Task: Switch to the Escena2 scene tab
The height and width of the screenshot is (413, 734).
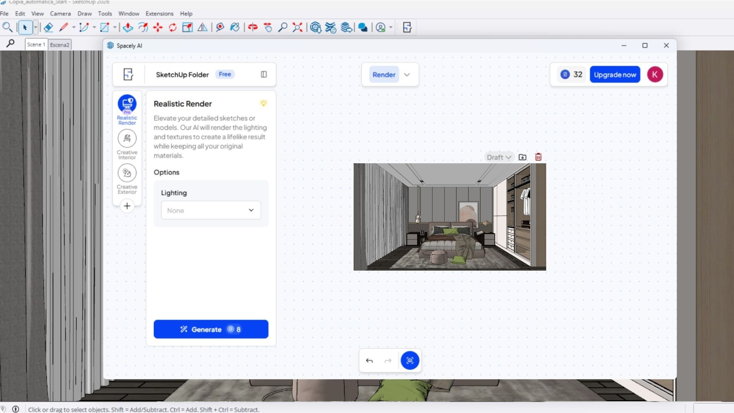Action: click(x=60, y=45)
